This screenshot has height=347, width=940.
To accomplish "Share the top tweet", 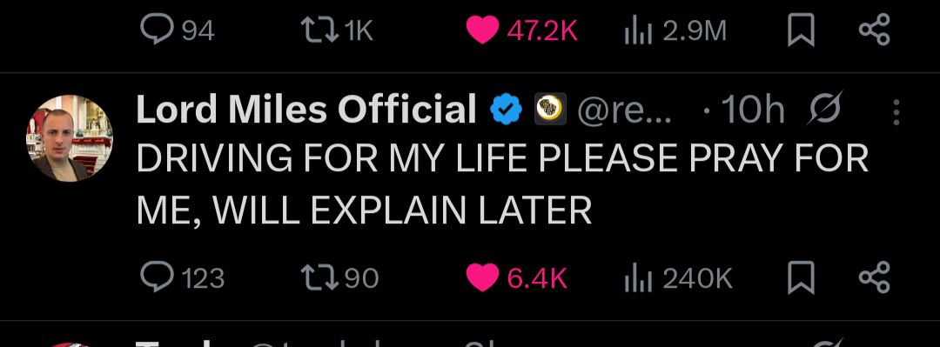I will (x=875, y=30).
